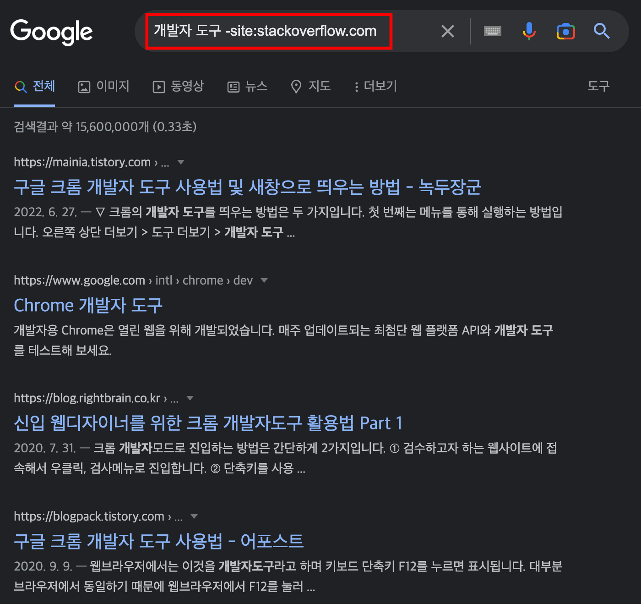The image size is (641, 604).
Task: Click the snippet dated 2020. 7. 31.
Action: (285, 458)
